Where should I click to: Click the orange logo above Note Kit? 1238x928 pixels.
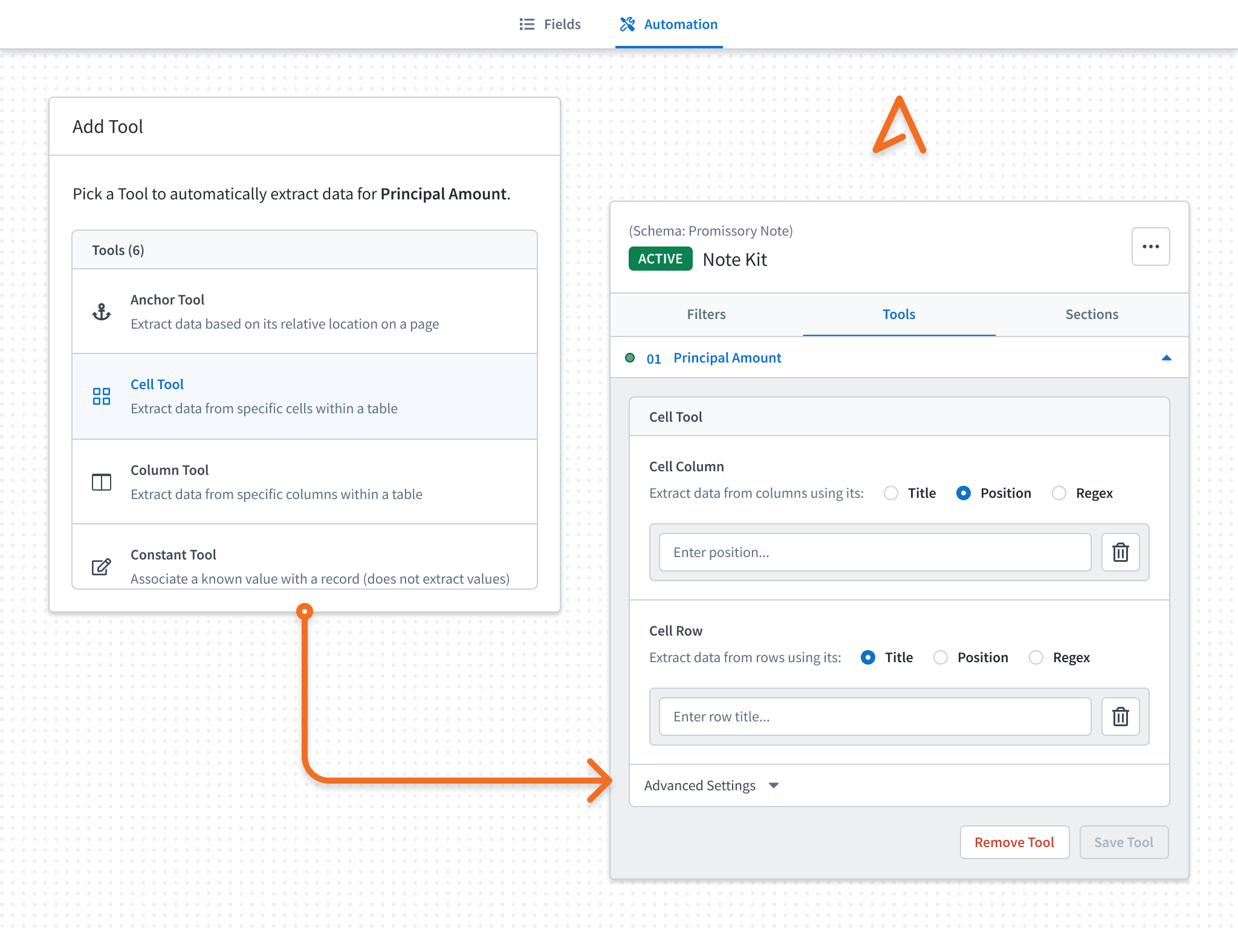click(899, 126)
